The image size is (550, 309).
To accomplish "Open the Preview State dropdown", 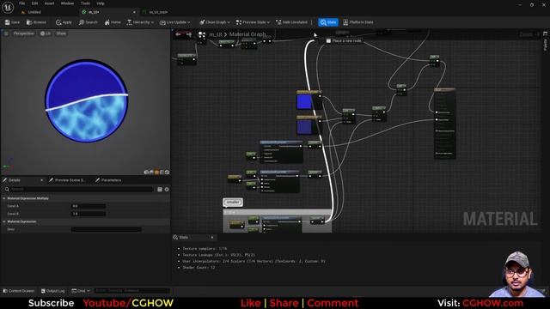I will pyautogui.click(x=253, y=22).
